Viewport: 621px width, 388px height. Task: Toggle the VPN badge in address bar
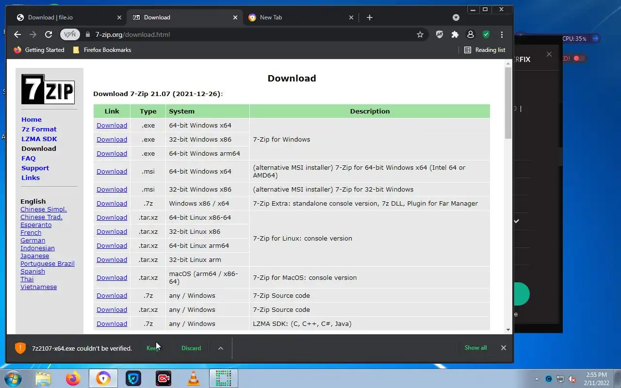pyautogui.click(x=70, y=34)
